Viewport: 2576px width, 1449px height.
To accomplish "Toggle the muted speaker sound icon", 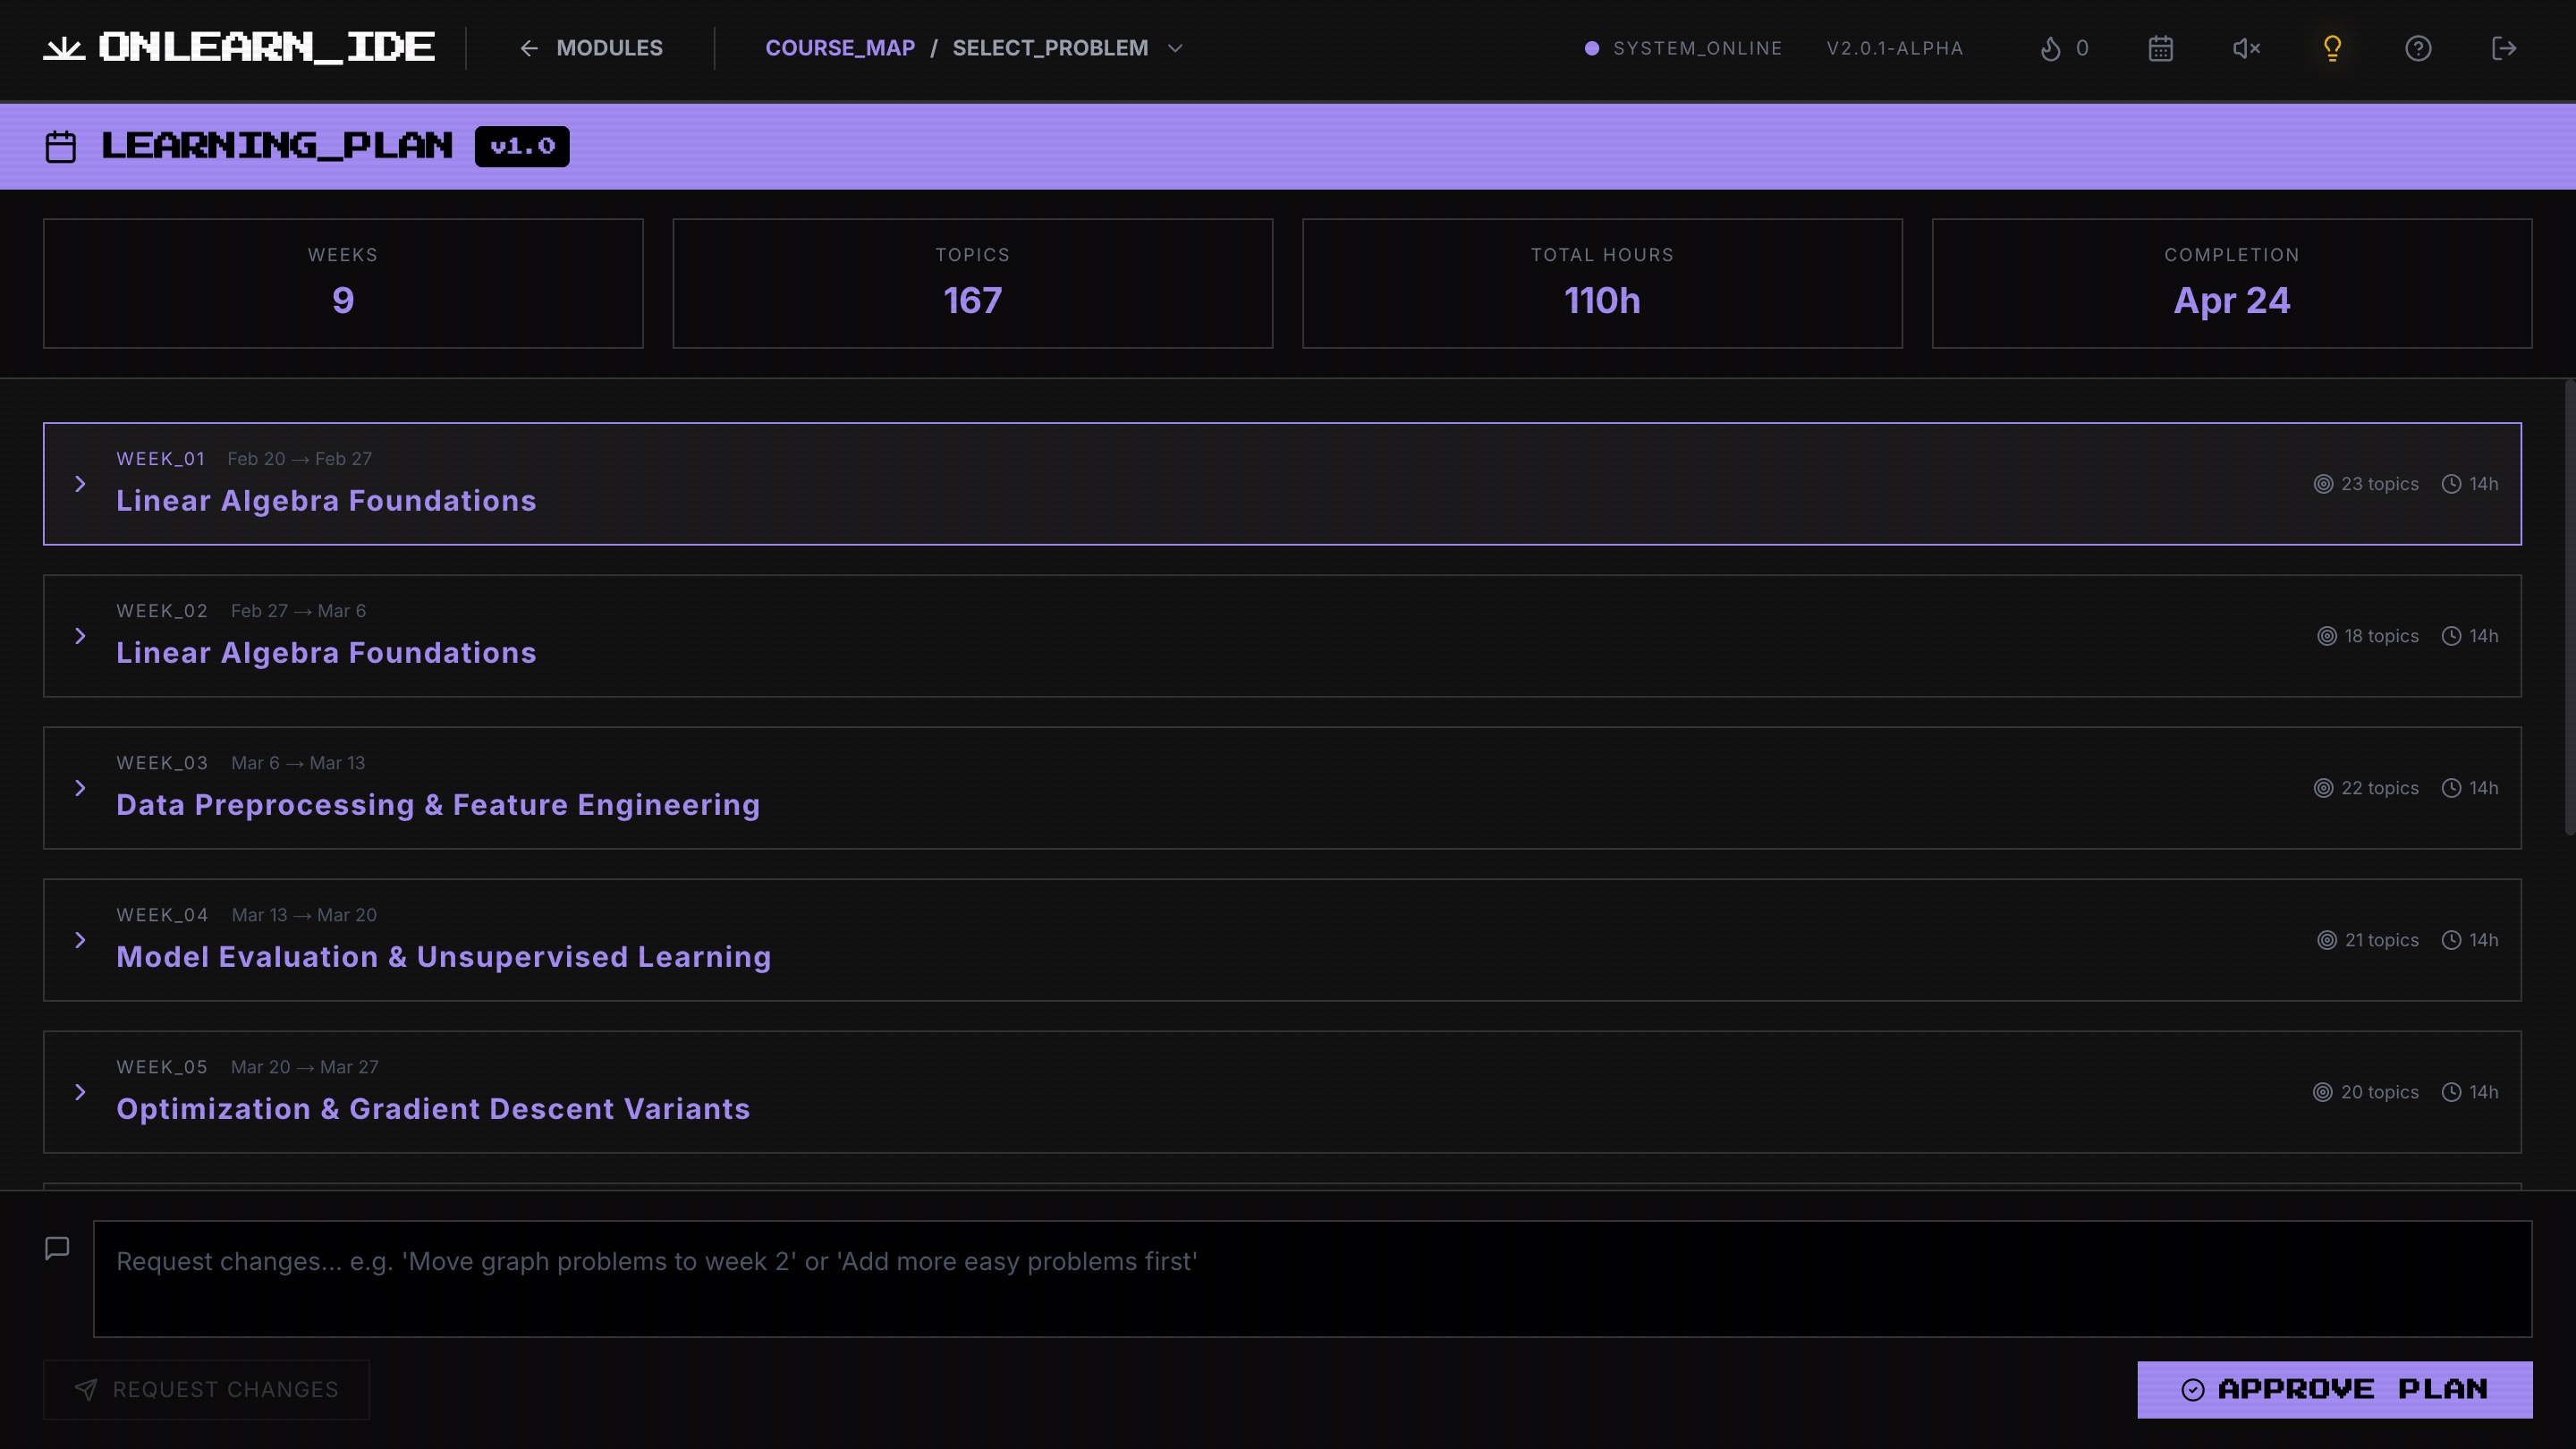I will coord(2246,48).
